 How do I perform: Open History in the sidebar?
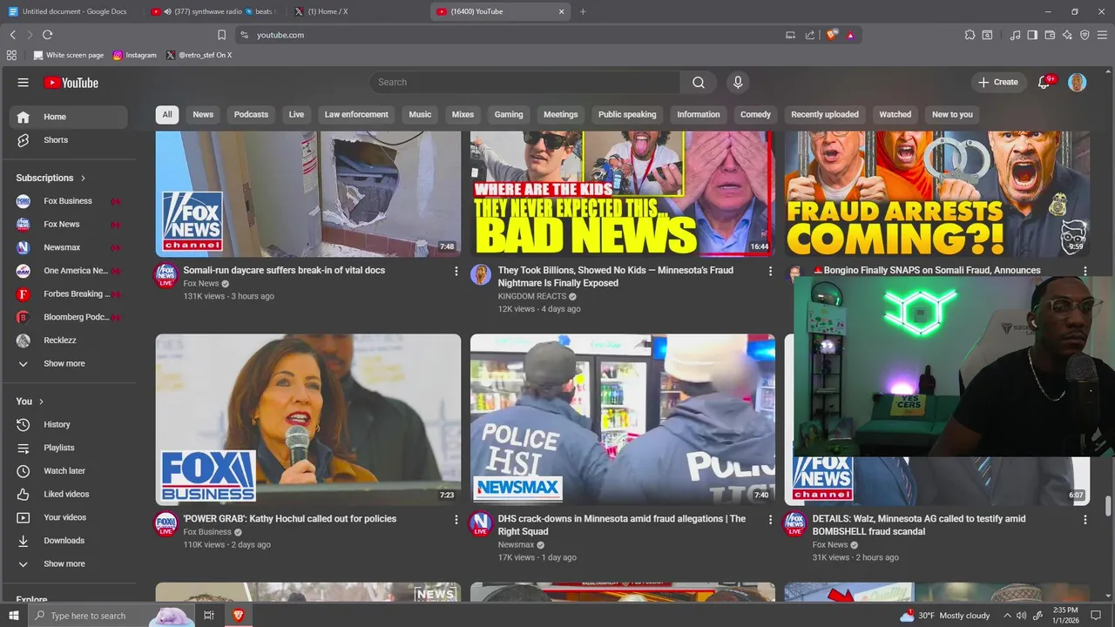pos(68,424)
